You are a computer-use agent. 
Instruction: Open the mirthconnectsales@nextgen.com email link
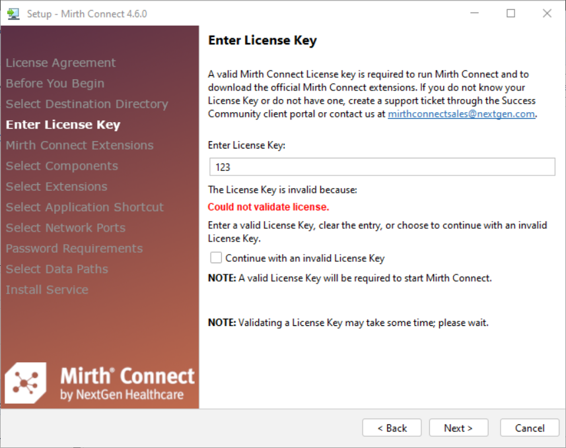coord(461,113)
